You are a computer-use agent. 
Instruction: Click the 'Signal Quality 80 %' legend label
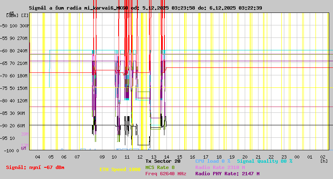coord(265,161)
